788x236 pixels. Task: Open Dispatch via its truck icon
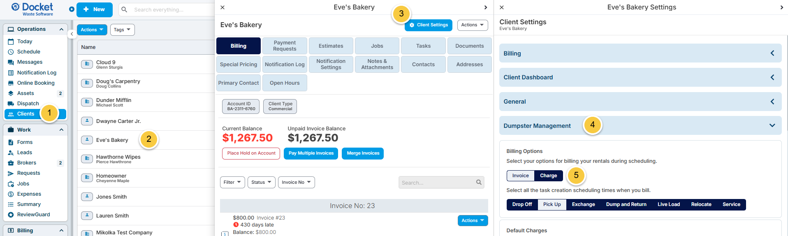click(11, 104)
